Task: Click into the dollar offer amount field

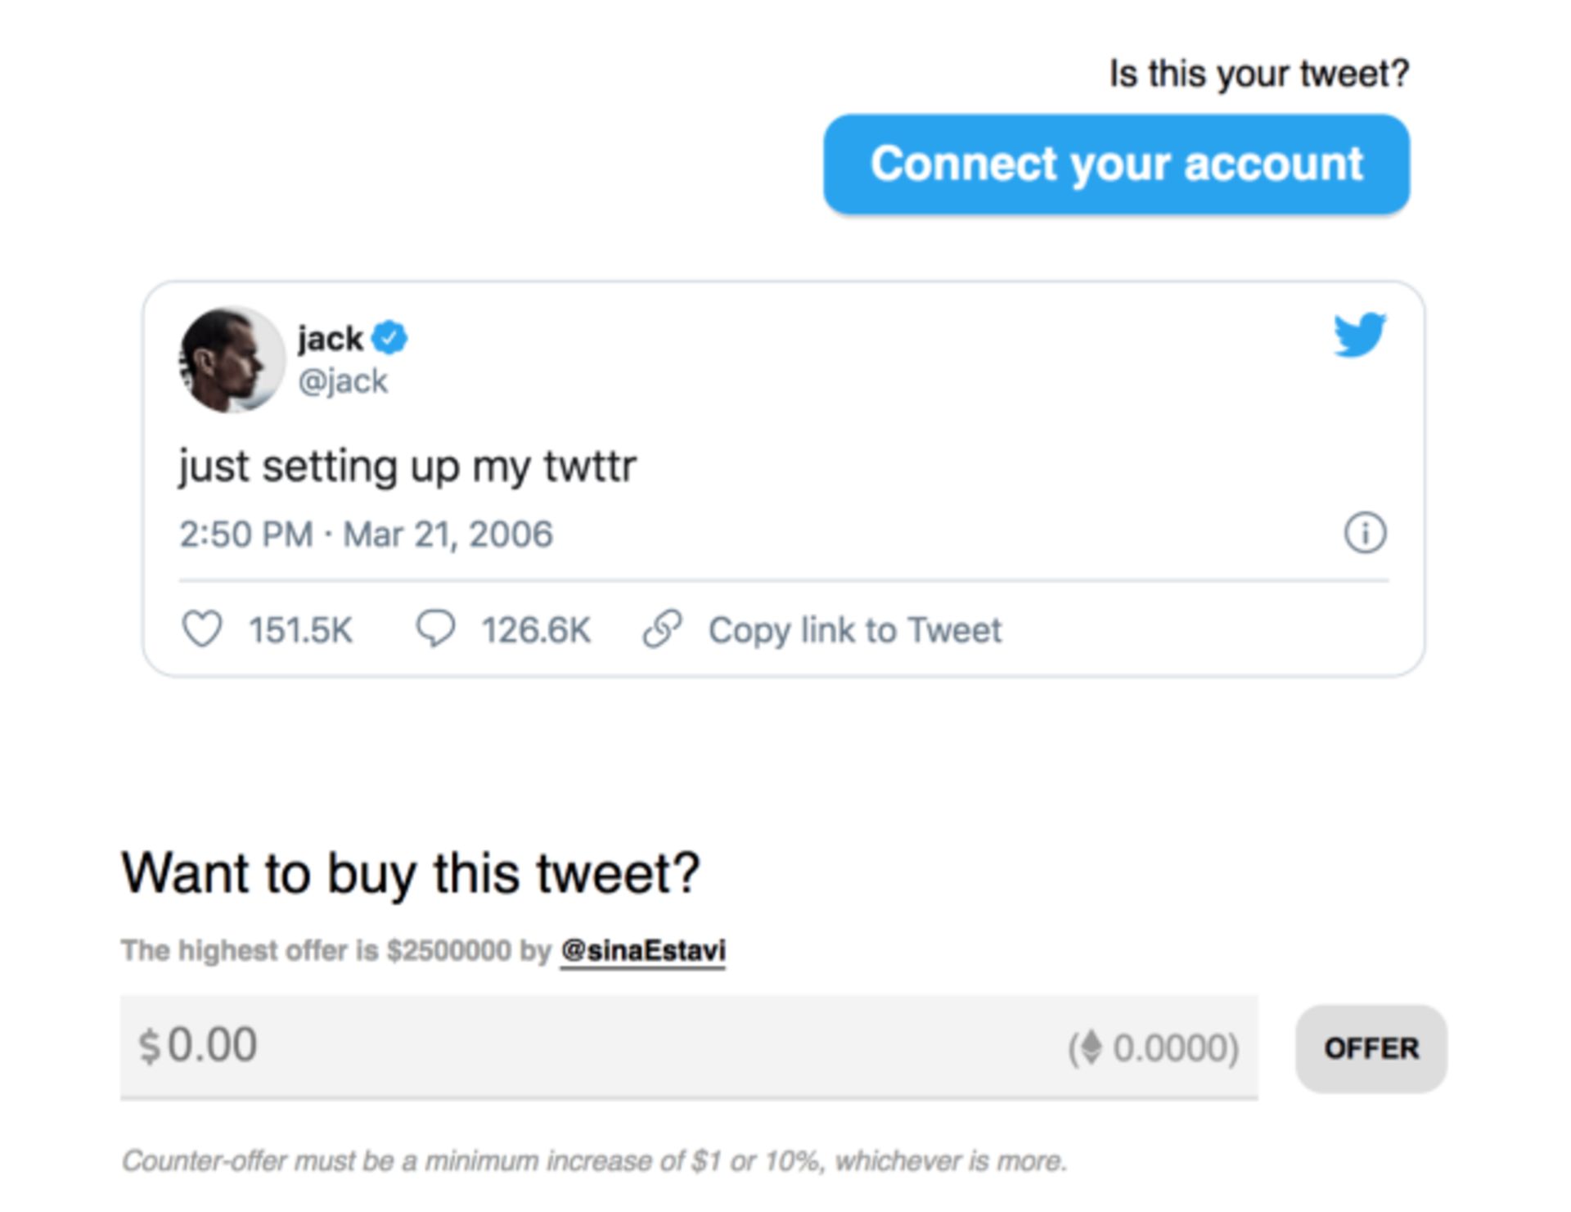Action: [573, 1047]
